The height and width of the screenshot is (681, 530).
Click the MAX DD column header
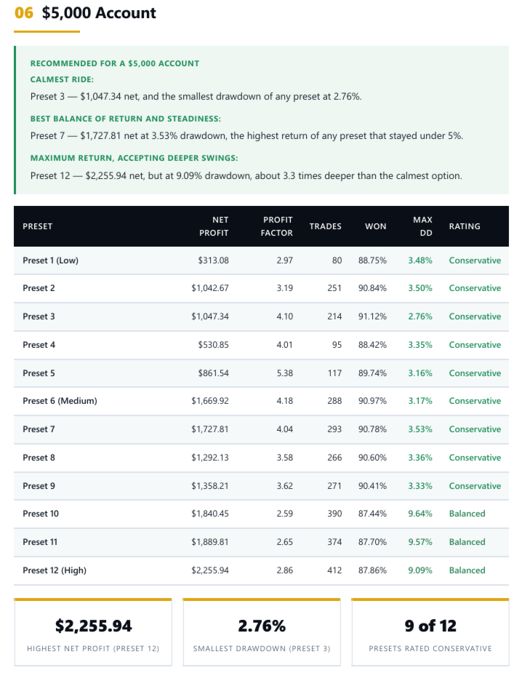tap(422, 226)
